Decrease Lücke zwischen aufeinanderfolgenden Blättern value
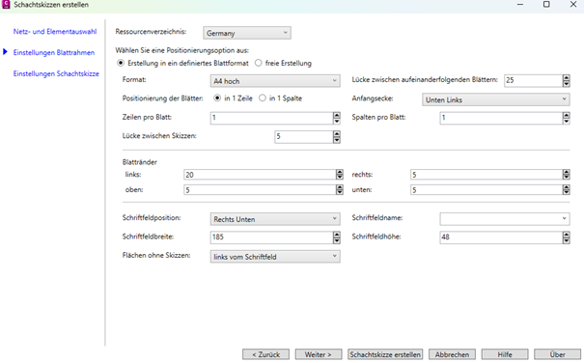This screenshot has height=363, width=584. [566, 83]
